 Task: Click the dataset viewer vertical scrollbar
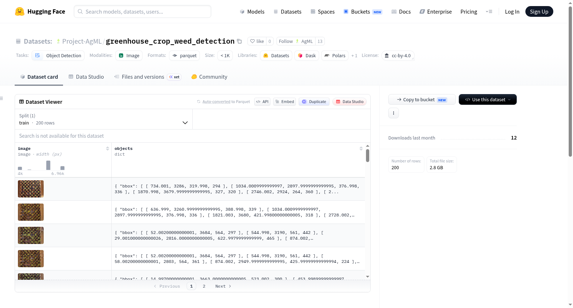pos(367,156)
